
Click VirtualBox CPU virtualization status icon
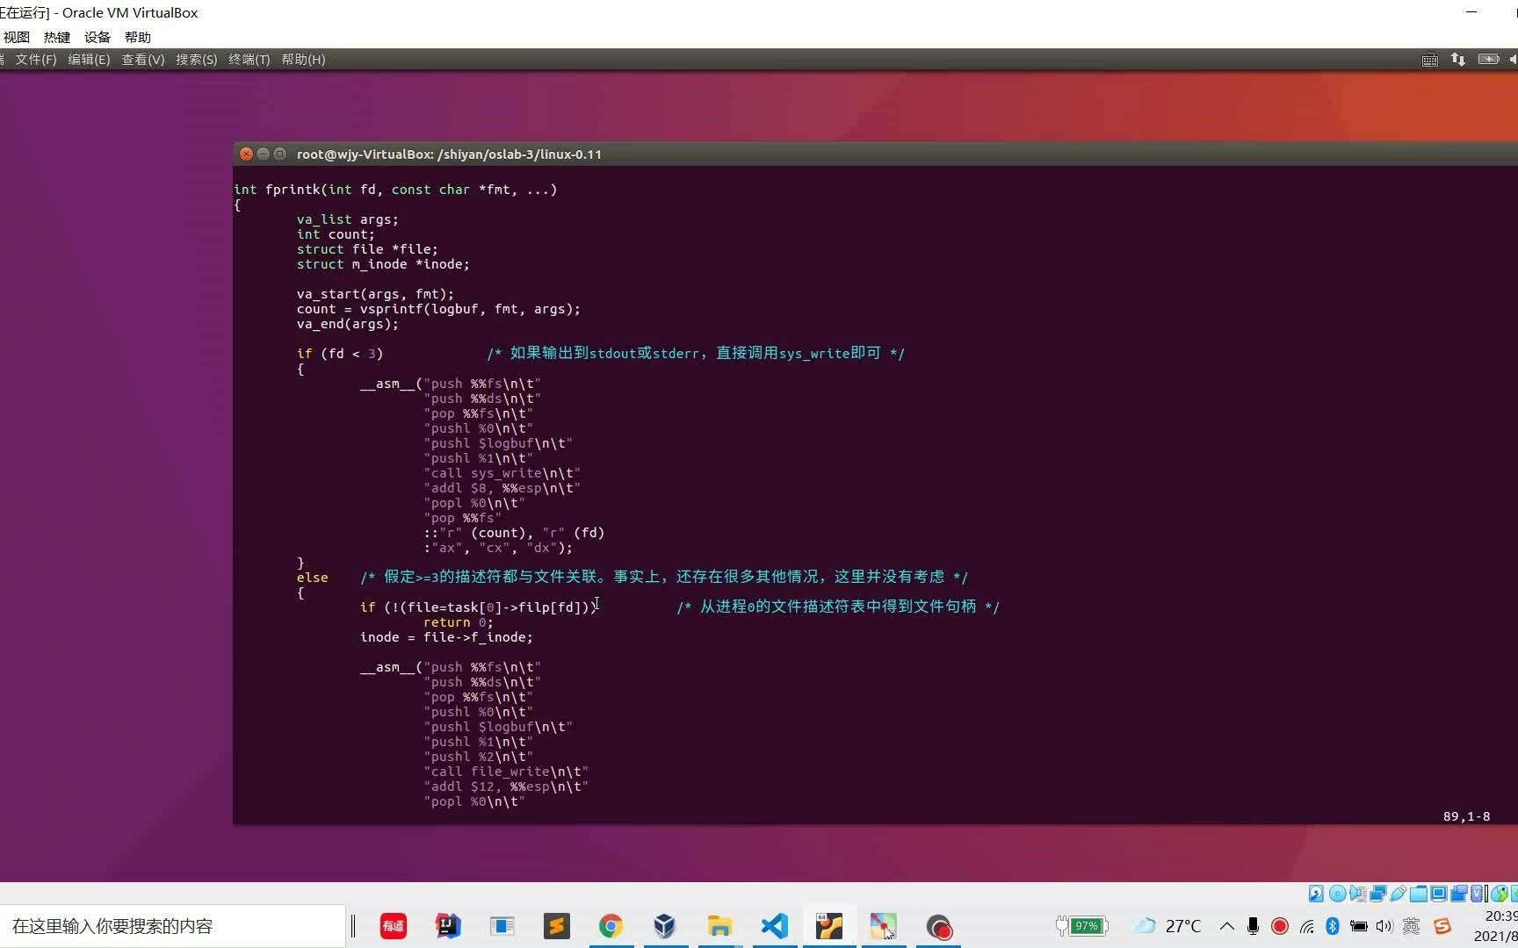pos(1477,894)
